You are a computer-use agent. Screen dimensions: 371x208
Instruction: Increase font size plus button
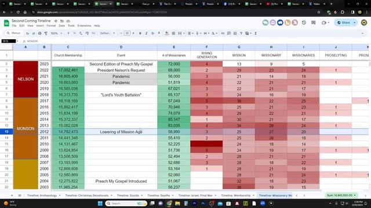click(133, 34)
